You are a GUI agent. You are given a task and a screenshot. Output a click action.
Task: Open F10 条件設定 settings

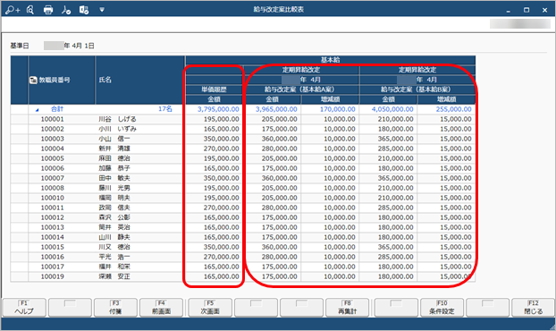[442, 307]
